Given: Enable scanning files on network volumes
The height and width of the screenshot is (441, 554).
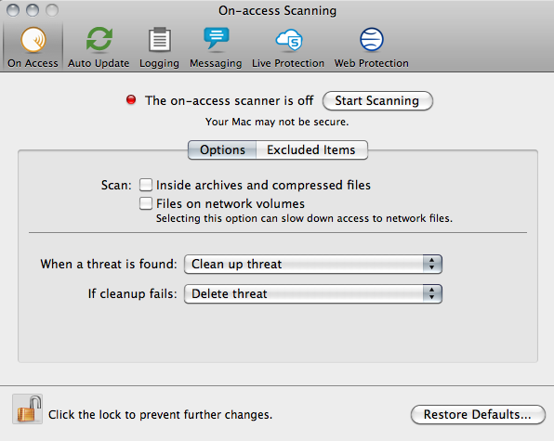Looking at the screenshot, I should coord(146,203).
